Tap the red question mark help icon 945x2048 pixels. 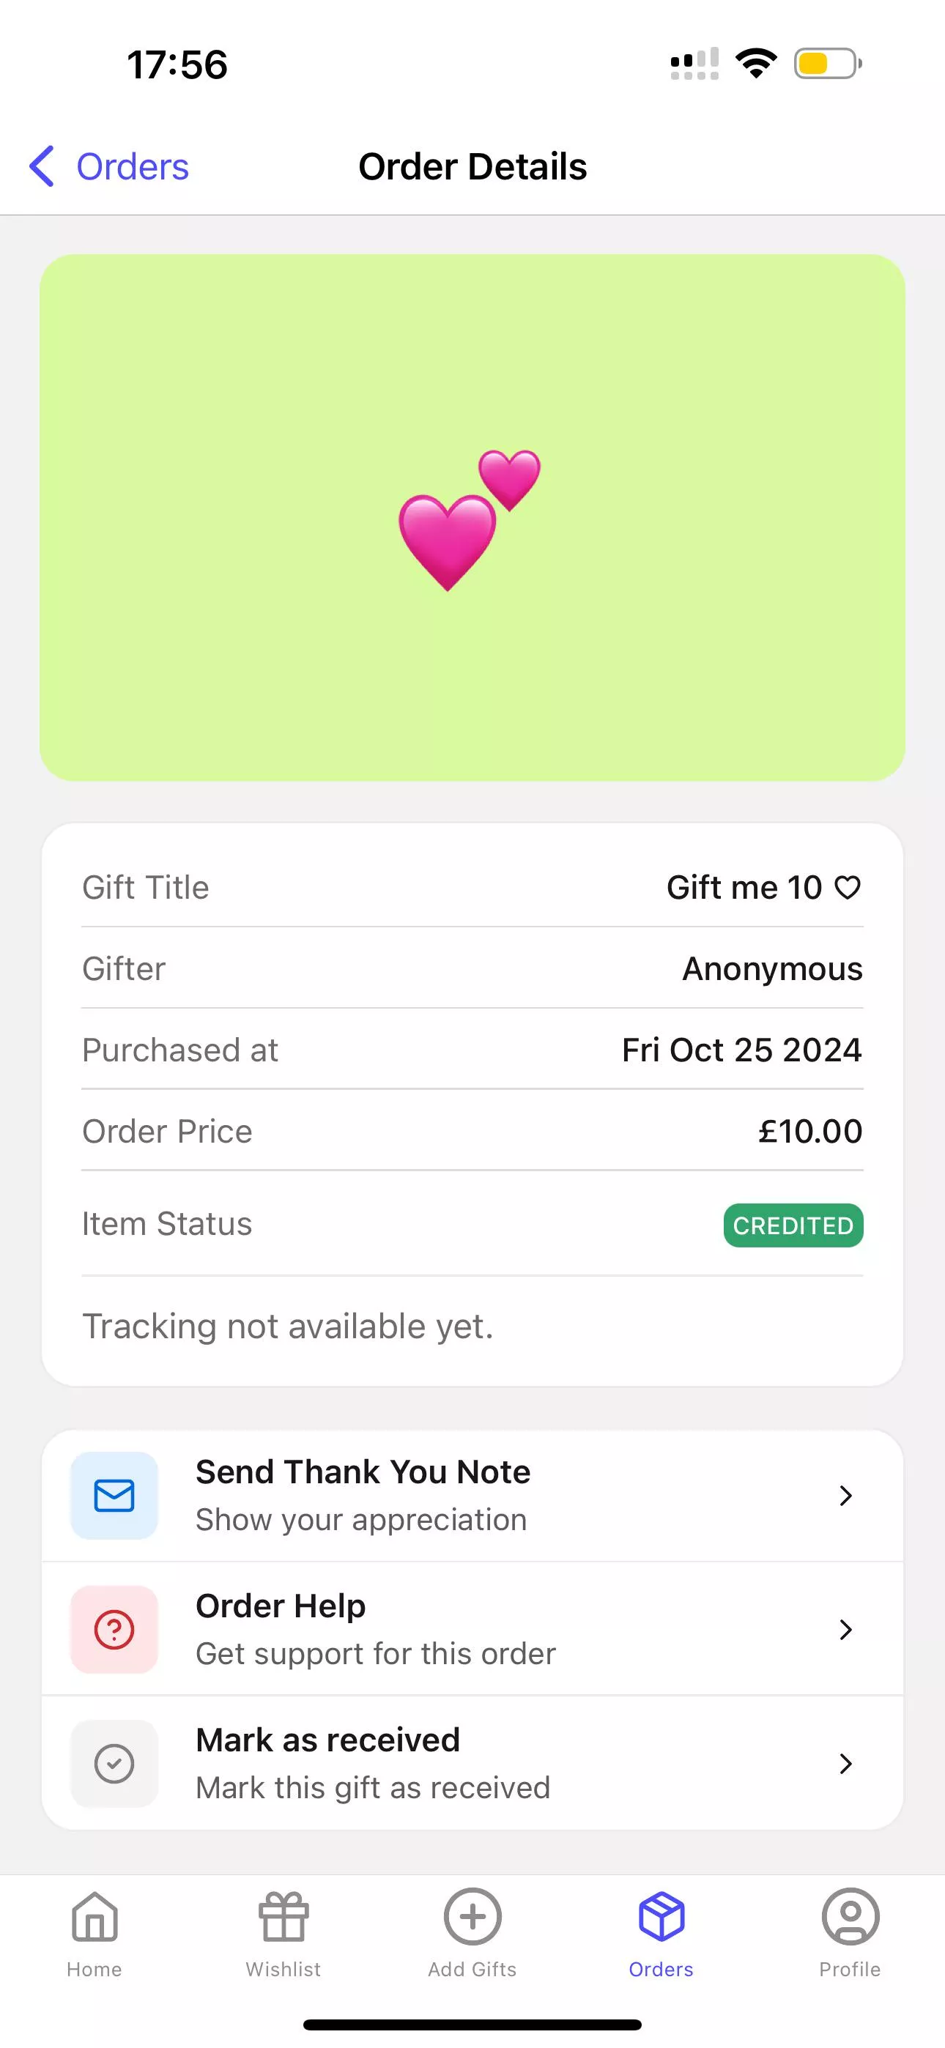tap(114, 1629)
